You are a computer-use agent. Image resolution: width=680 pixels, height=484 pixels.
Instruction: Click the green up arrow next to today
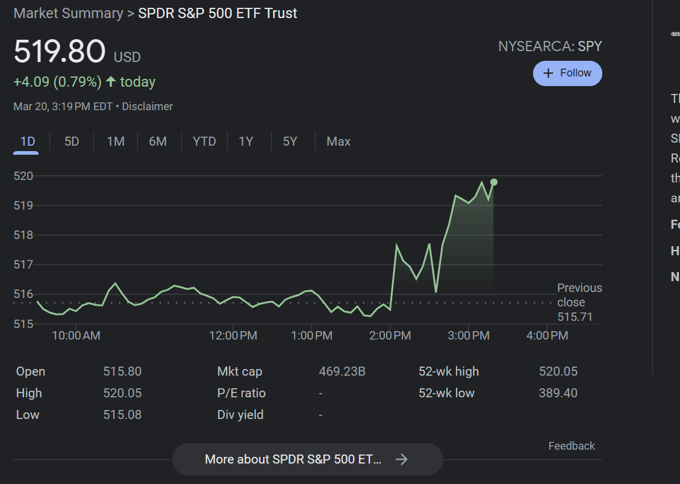tap(111, 81)
